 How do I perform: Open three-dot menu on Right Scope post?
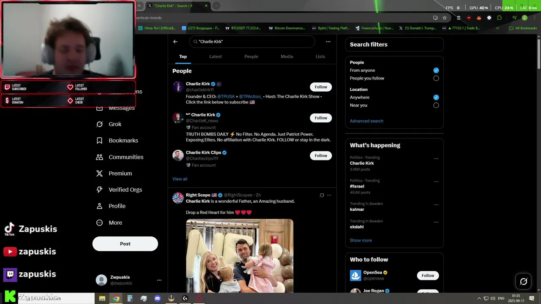coord(329,195)
